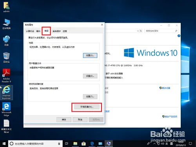The image size is (196, 147).
Task: Click the help question mark icon
Action: pyautogui.click(x=179, y=36)
